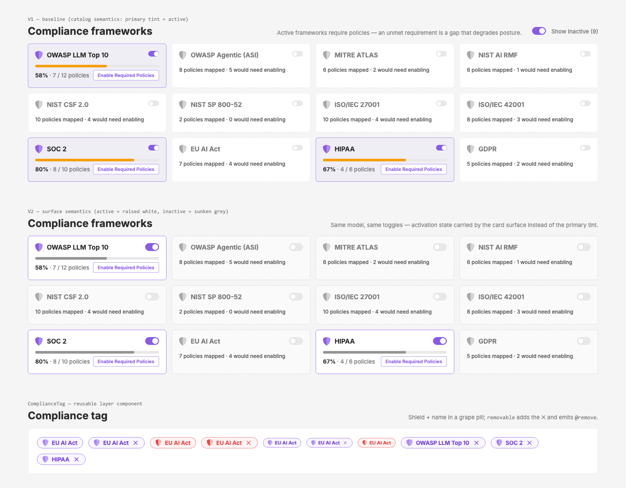The width and height of the screenshot is (626, 488).
Task: Switch off the SOC 2 toggle in V2 surface
Action: tap(152, 341)
